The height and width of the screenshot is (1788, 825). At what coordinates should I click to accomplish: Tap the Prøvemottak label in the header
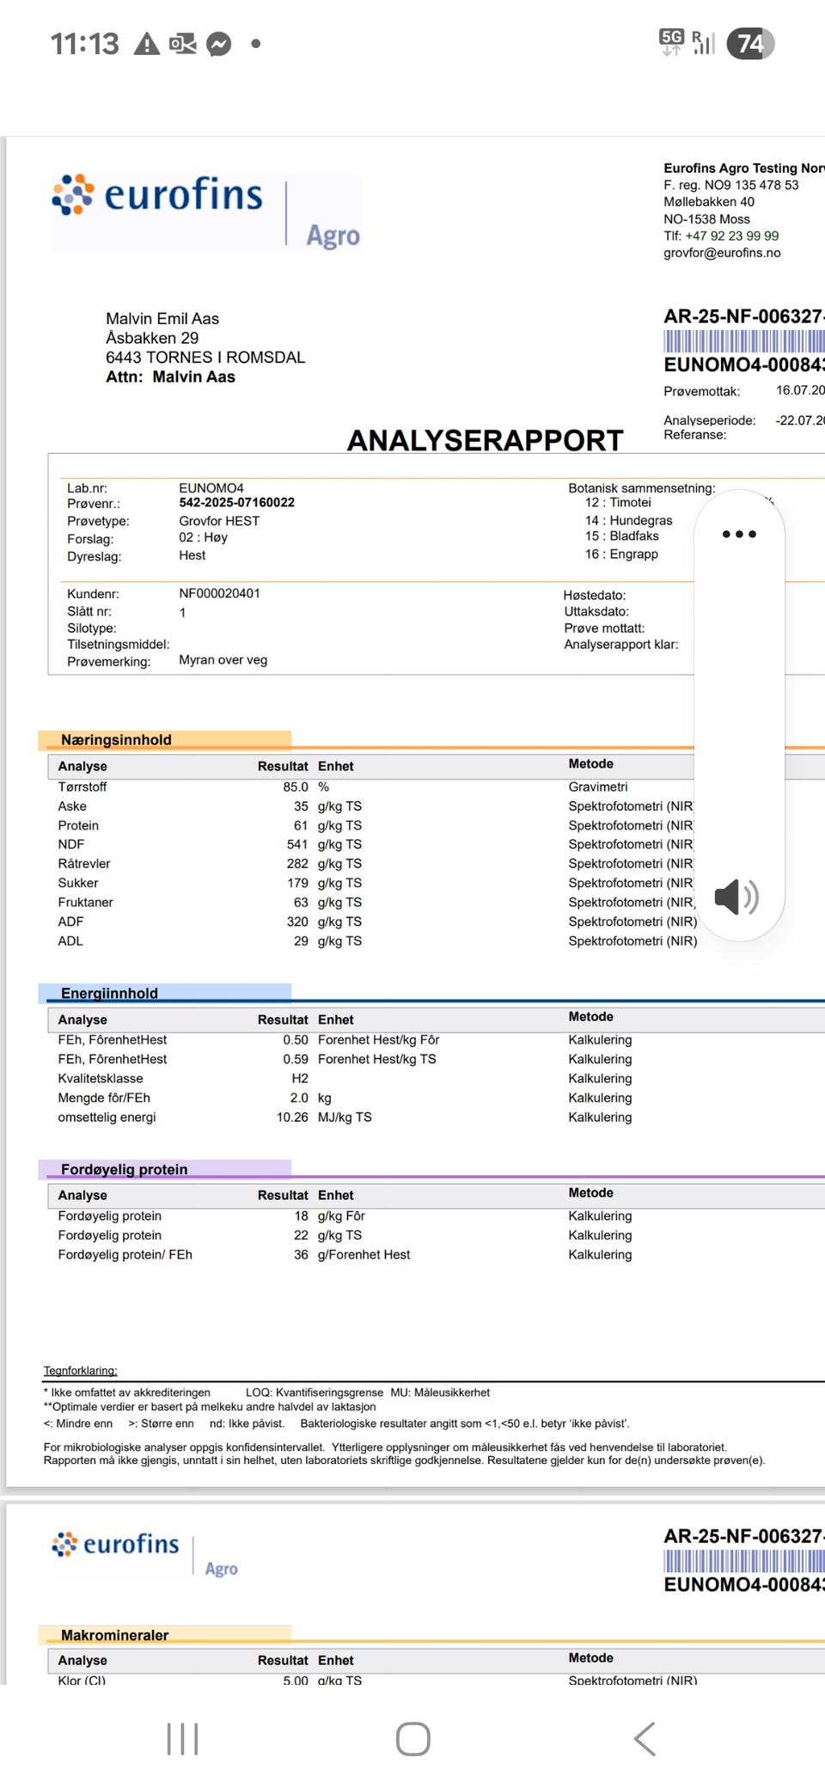pos(701,391)
